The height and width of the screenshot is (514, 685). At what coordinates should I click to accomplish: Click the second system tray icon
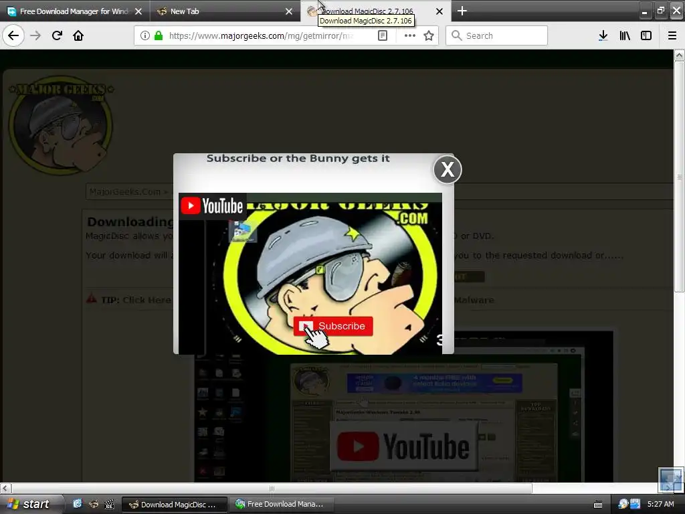635,504
